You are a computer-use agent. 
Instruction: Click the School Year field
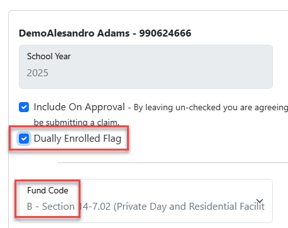(x=146, y=67)
